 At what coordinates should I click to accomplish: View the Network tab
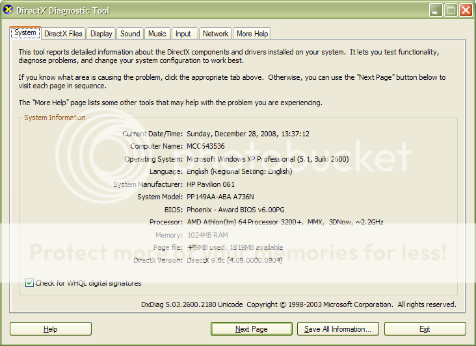[215, 34]
